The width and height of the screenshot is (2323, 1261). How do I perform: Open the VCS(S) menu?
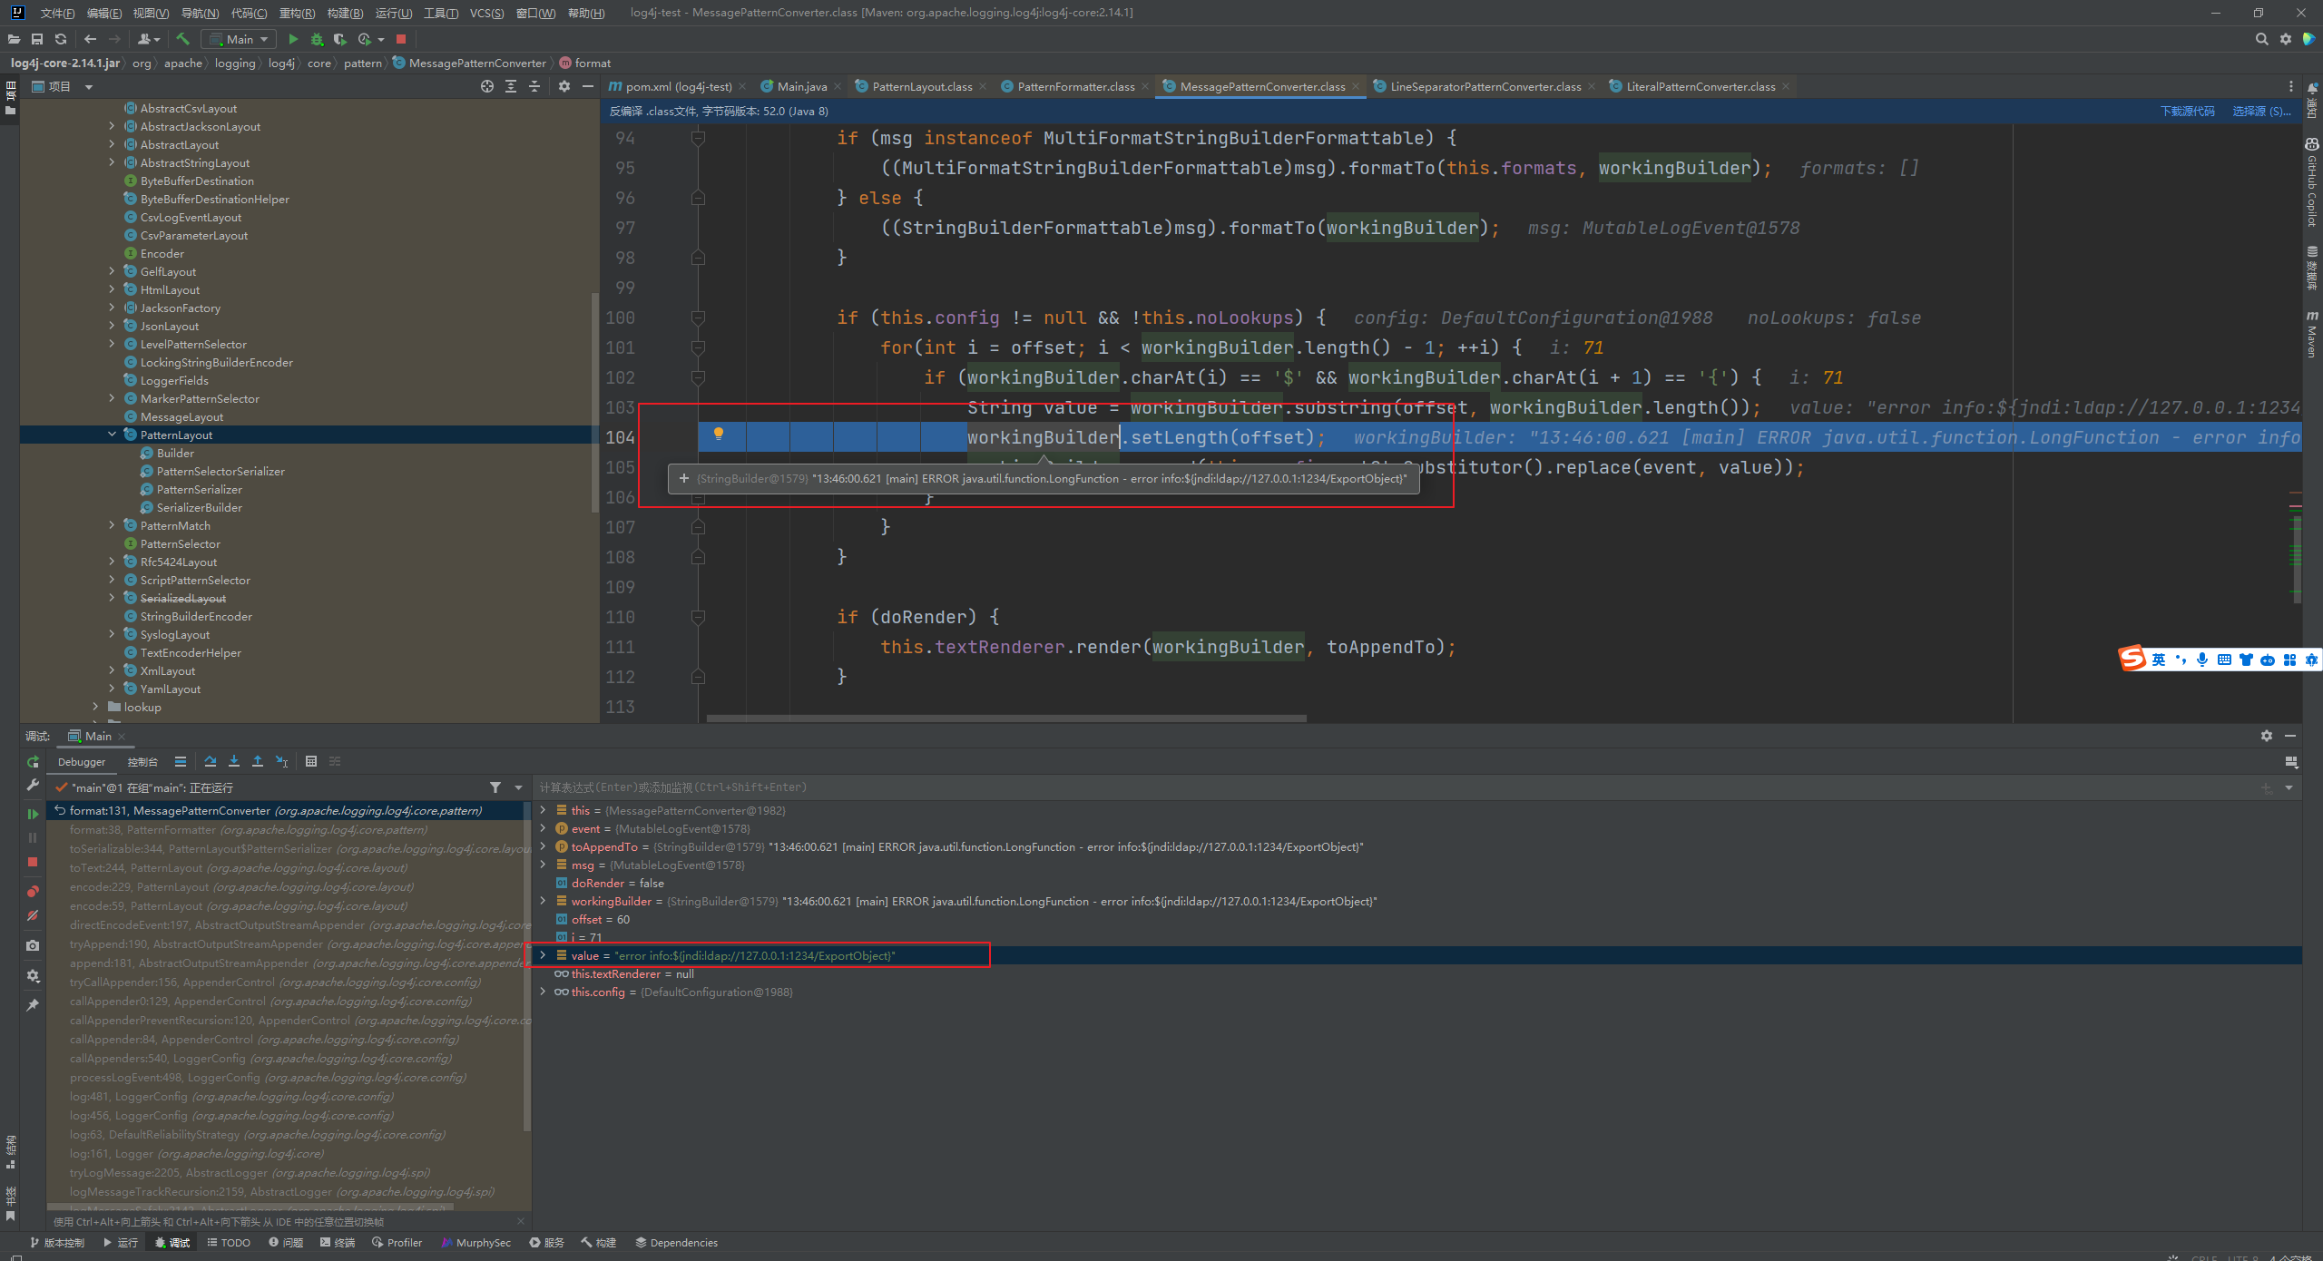pyautogui.click(x=486, y=13)
